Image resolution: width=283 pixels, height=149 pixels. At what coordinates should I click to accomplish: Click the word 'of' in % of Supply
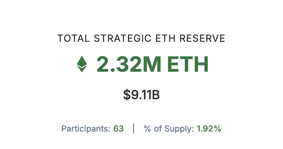tap(158, 128)
